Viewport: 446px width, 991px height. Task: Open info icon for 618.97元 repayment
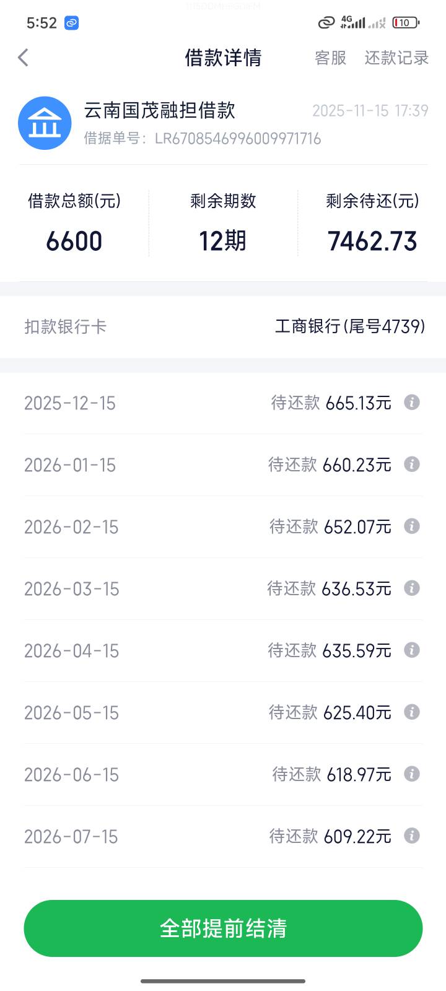pyautogui.click(x=412, y=774)
